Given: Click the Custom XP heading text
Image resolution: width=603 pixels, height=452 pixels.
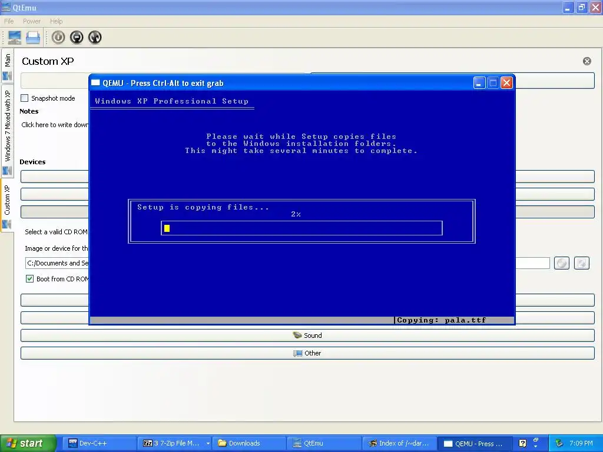Looking at the screenshot, I should [48, 61].
